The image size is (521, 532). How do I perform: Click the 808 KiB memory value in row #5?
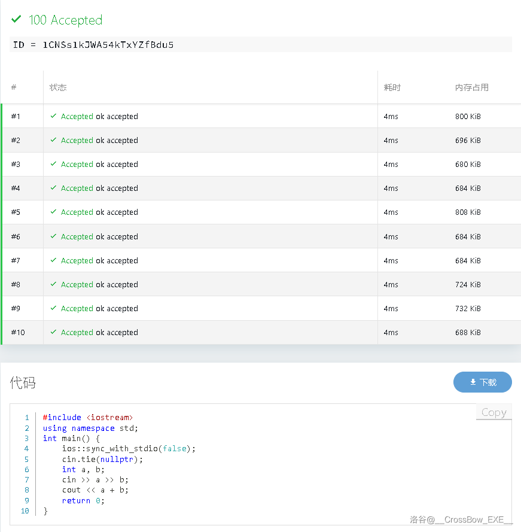click(x=467, y=212)
